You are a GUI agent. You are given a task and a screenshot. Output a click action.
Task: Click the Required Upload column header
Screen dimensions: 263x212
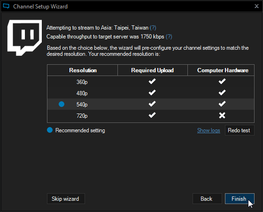point(153,70)
